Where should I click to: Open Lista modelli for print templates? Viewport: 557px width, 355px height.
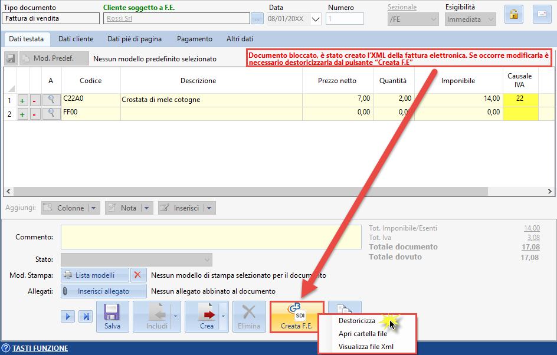[x=95, y=275]
